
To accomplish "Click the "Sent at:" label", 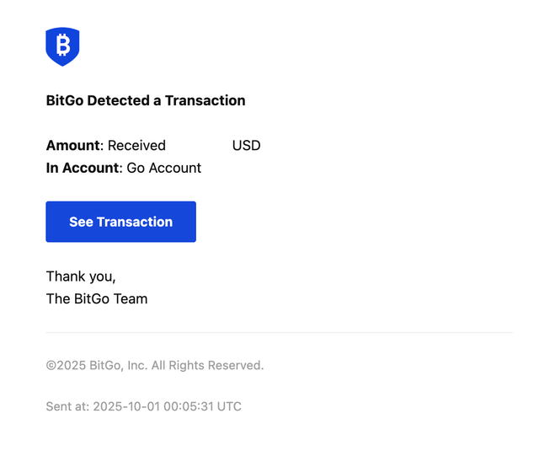I will 67,406.
